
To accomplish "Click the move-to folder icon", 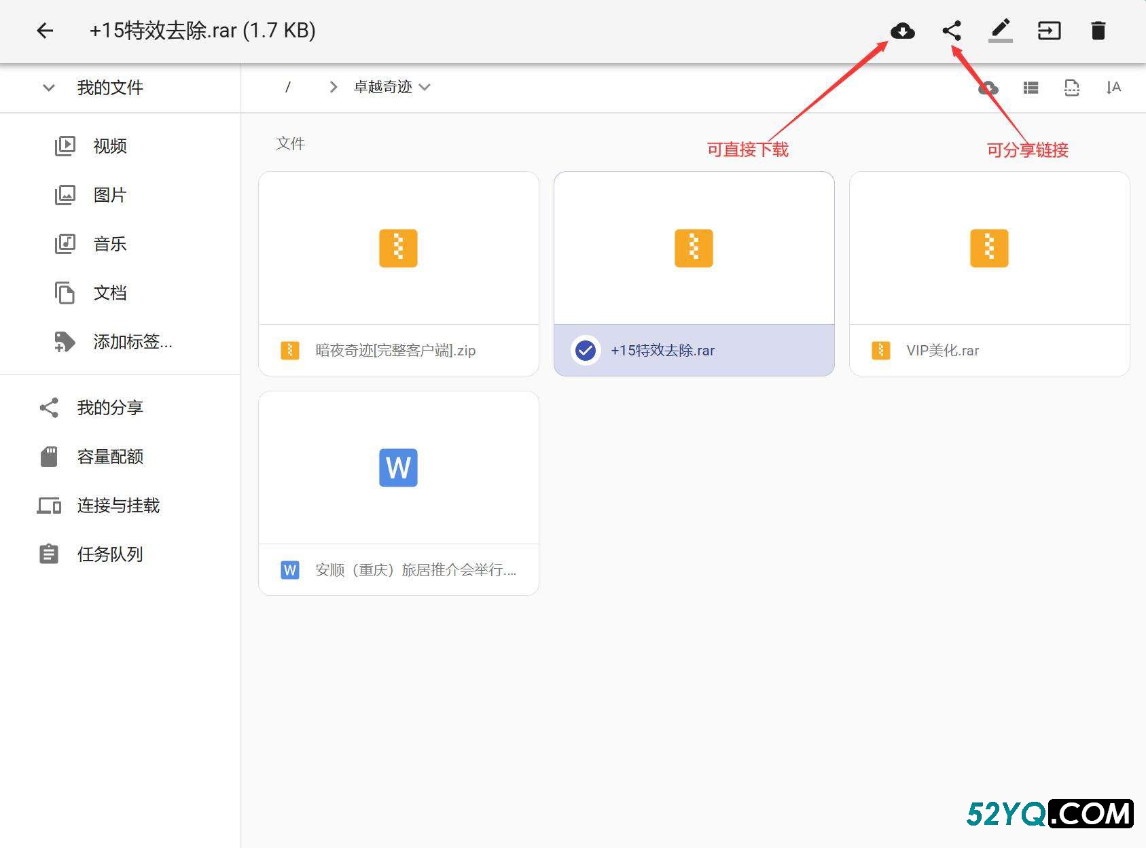I will (1049, 31).
